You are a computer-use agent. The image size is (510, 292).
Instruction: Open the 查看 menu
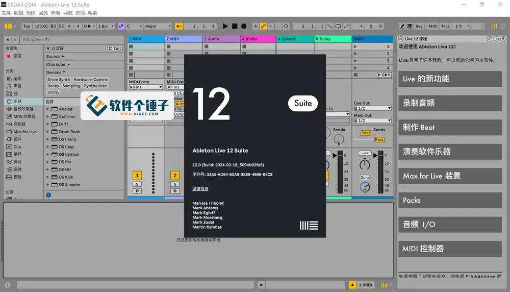click(x=56, y=13)
